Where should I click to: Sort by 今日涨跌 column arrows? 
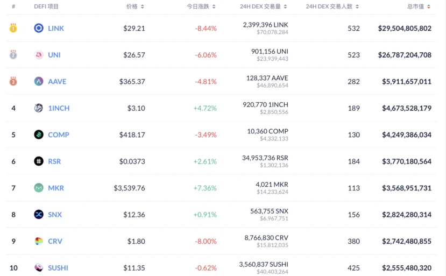214,6
